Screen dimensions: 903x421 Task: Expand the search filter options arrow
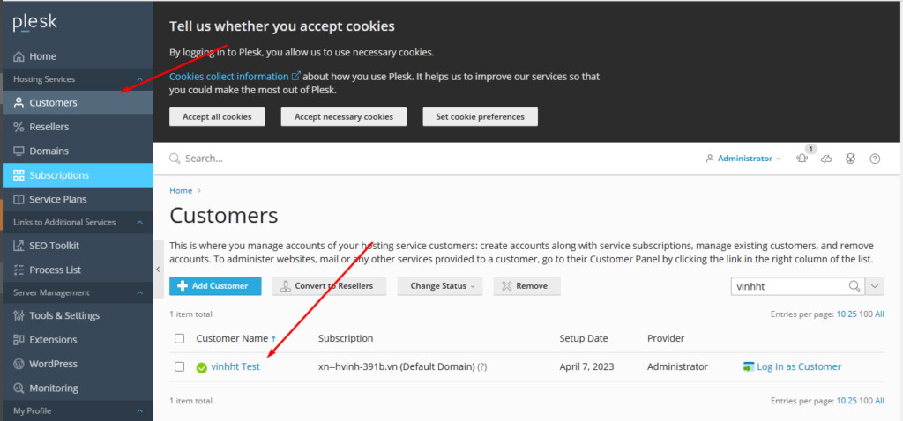pyautogui.click(x=875, y=286)
